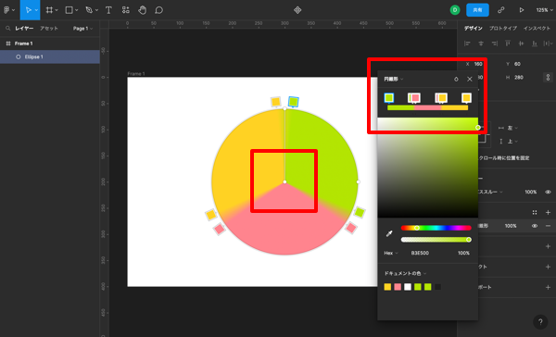Pick the yellow document color swatch
This screenshot has height=337, width=556.
click(387, 287)
